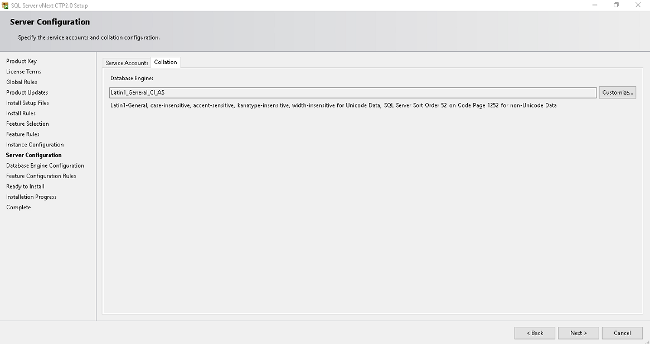650x344 pixels.
Task: Jump to the Feature Selection step
Action: click(28, 124)
